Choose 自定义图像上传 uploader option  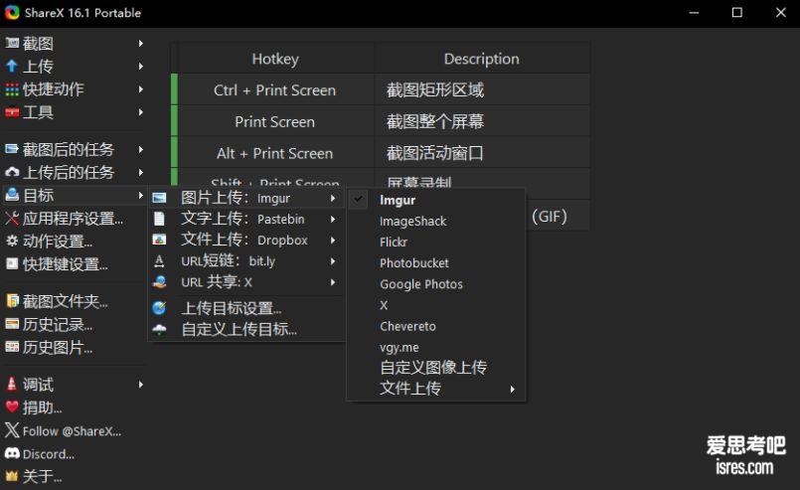(x=433, y=368)
